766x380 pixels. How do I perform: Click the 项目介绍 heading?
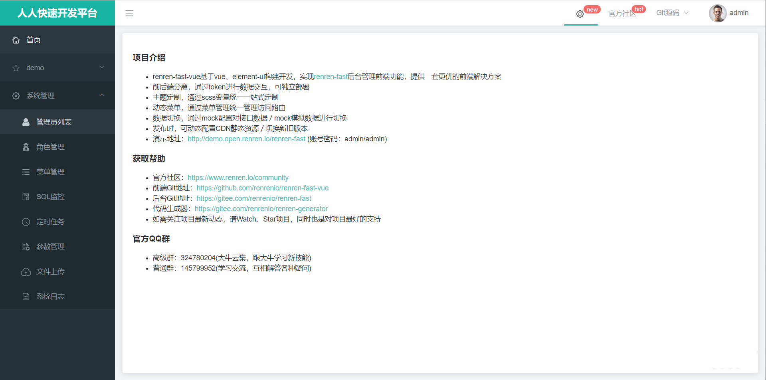[x=149, y=57]
